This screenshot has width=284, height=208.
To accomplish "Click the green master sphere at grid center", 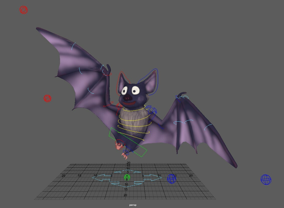I will click(127, 177).
